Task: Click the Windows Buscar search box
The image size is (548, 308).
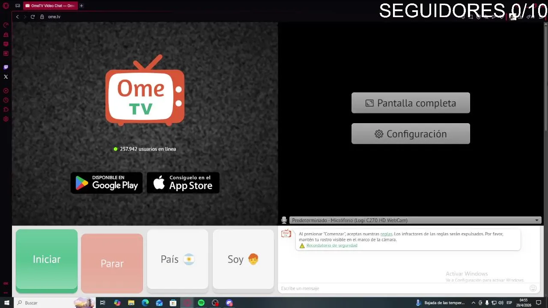Action: point(54,303)
